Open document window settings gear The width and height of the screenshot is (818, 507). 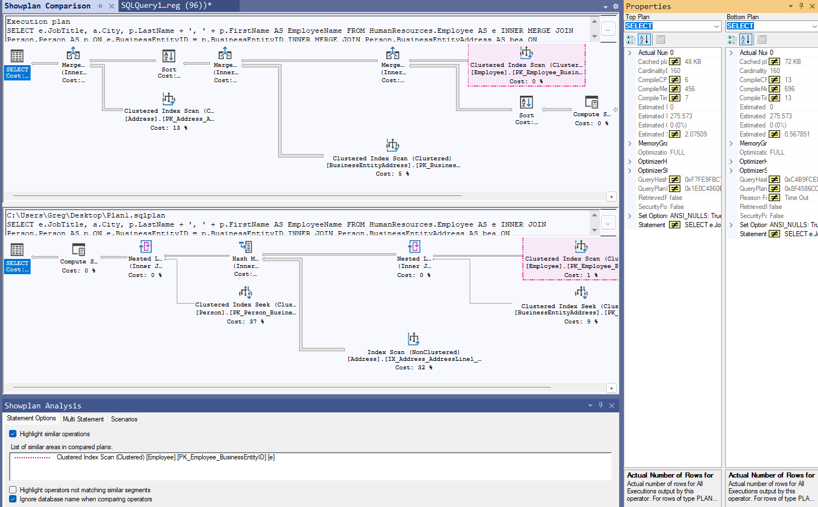615,6
